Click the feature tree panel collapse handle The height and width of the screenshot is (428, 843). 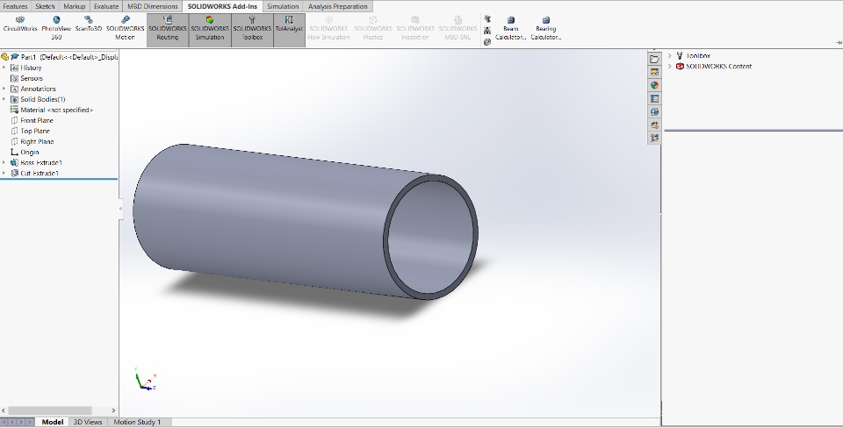pyautogui.click(x=120, y=209)
